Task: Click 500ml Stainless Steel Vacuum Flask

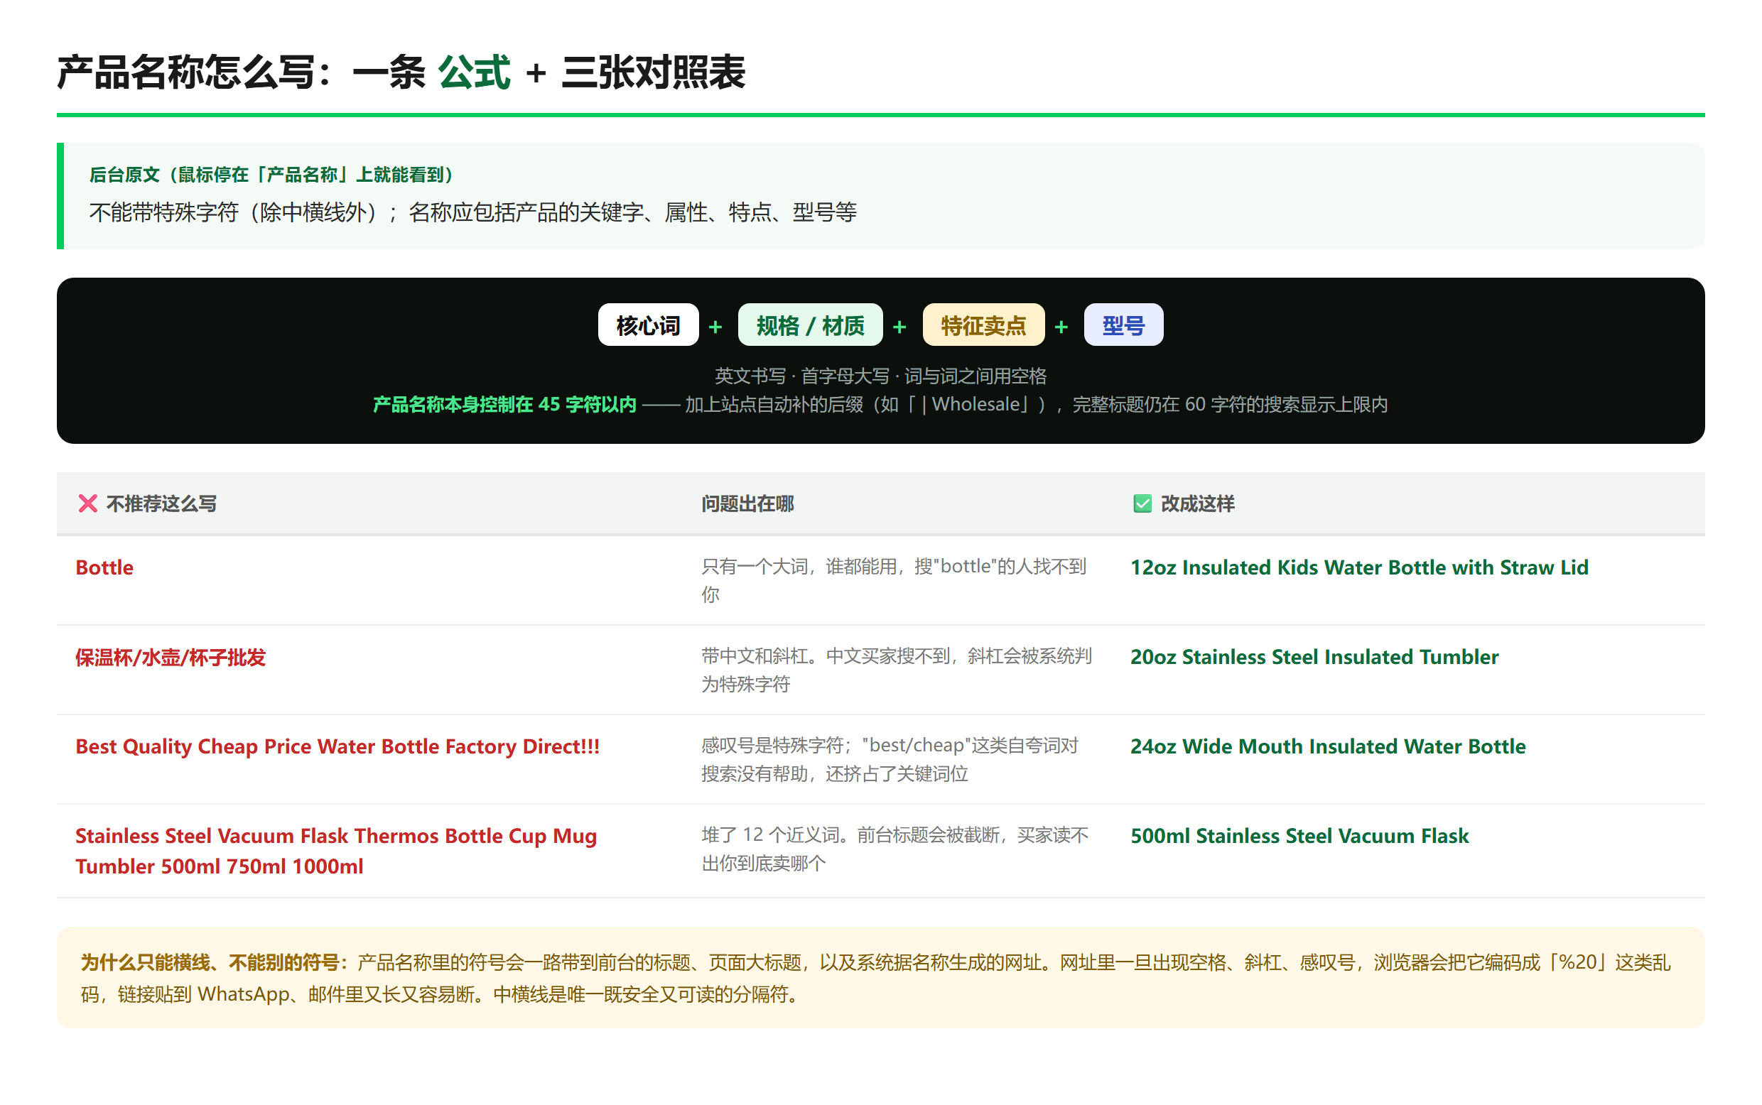Action: tap(1299, 835)
